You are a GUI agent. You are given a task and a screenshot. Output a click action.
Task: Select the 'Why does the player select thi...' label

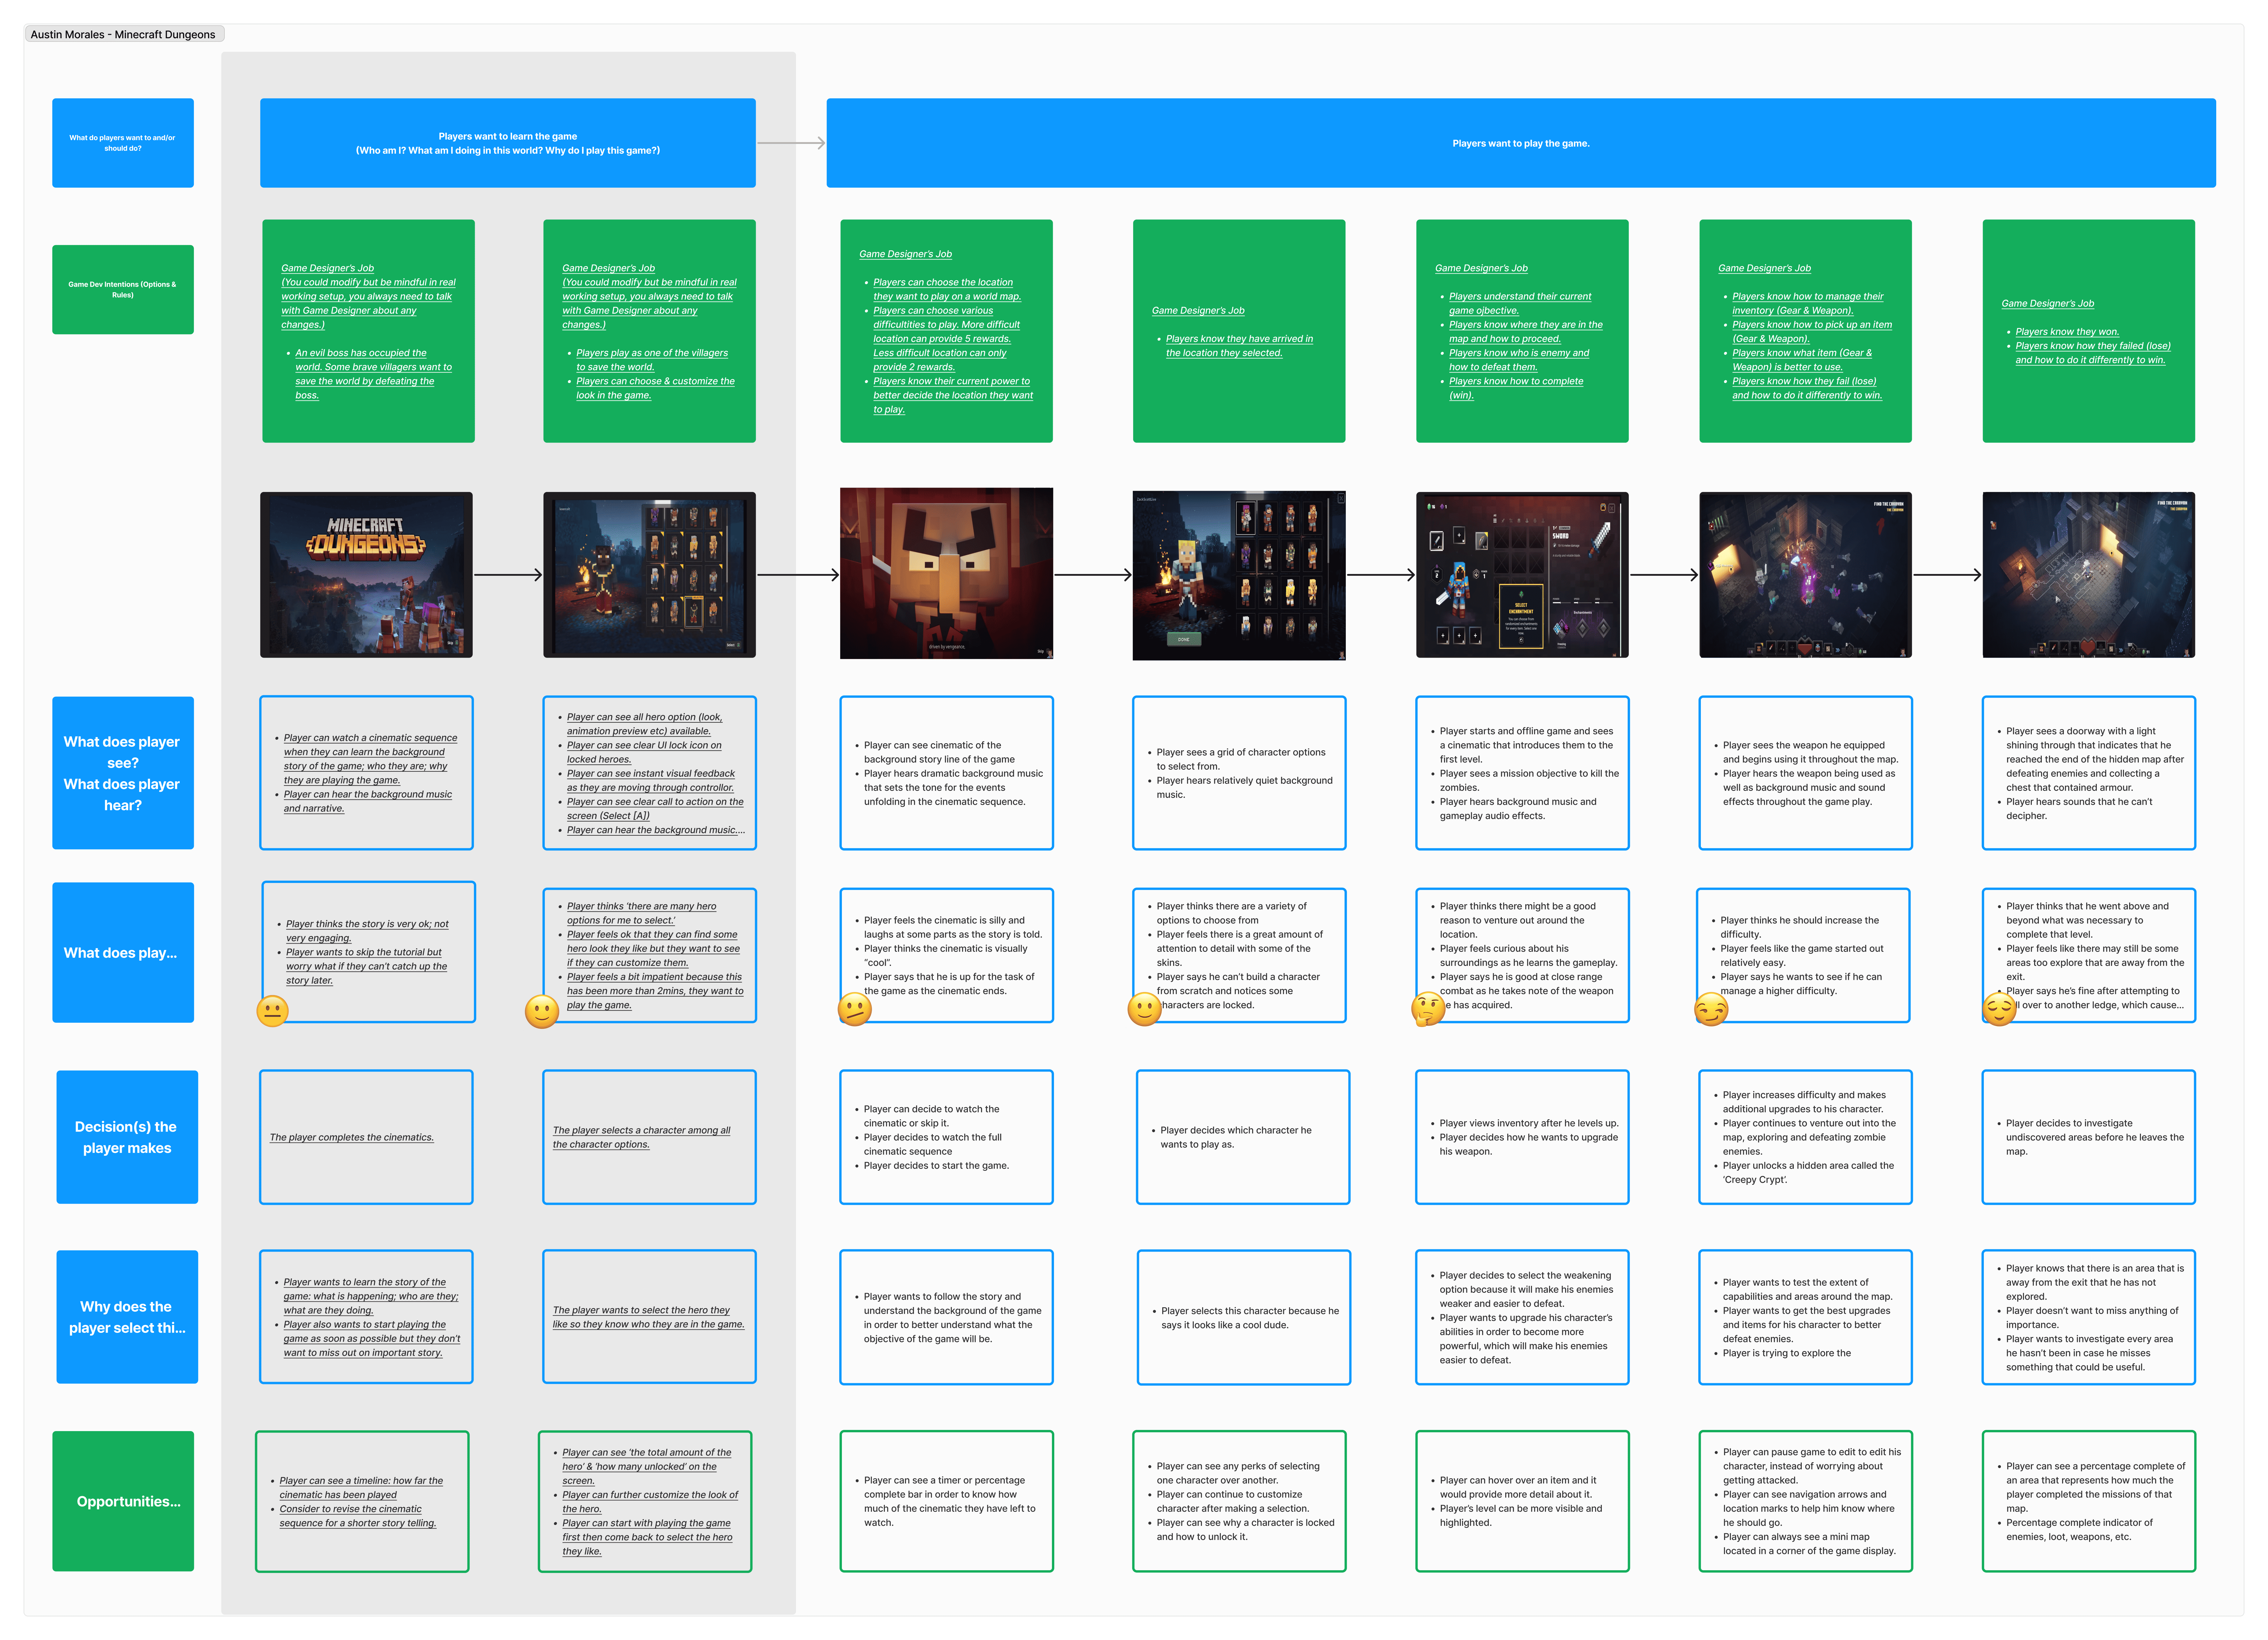127,1317
